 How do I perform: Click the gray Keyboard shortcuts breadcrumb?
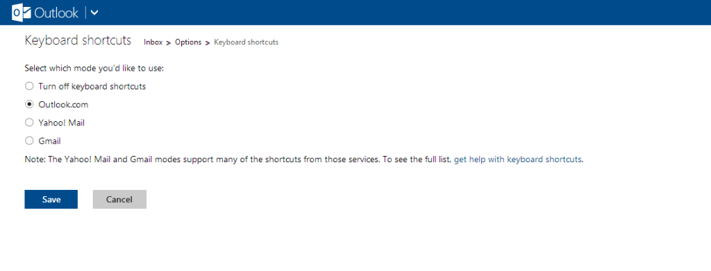(x=246, y=42)
